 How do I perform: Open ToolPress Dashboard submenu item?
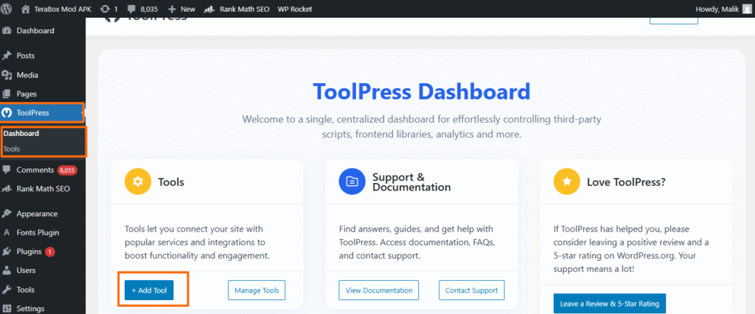coord(21,134)
